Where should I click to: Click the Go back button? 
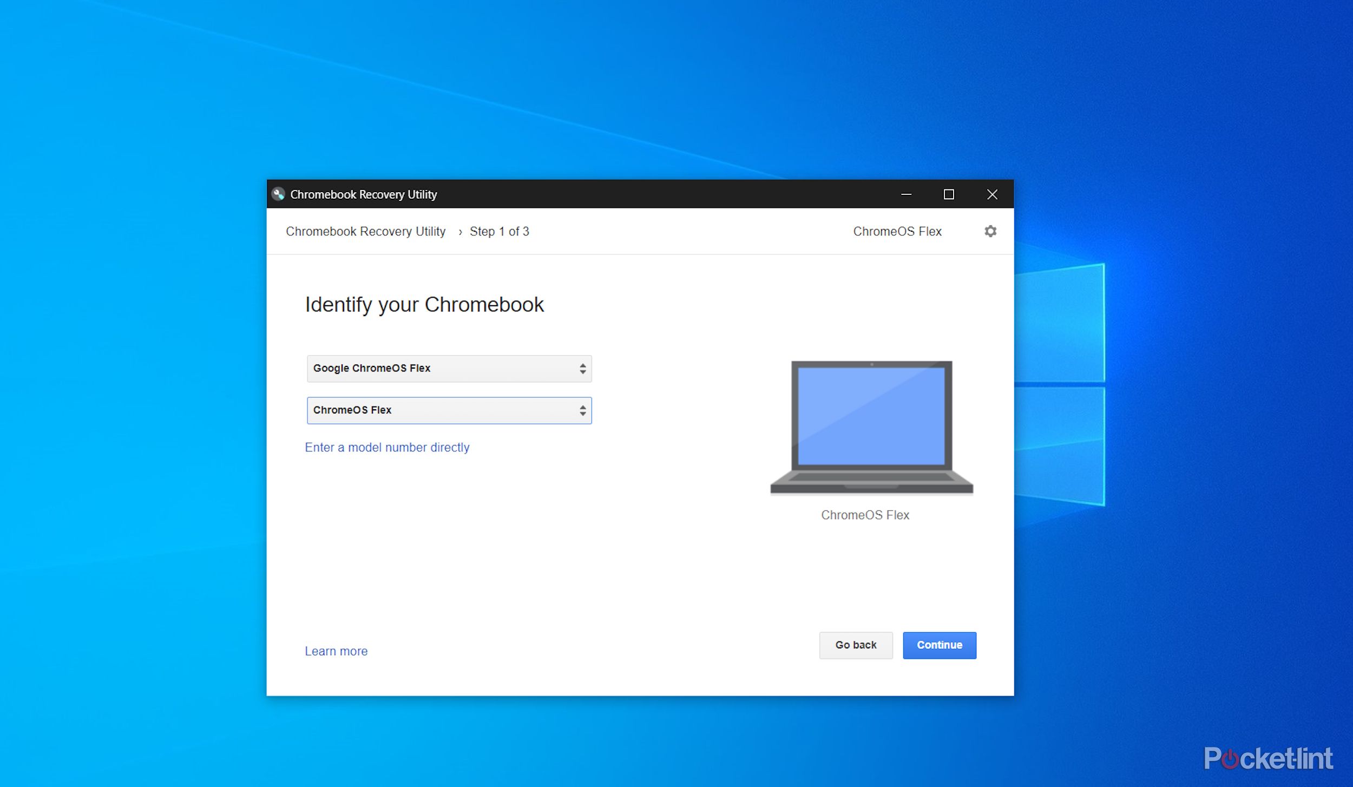pos(856,645)
